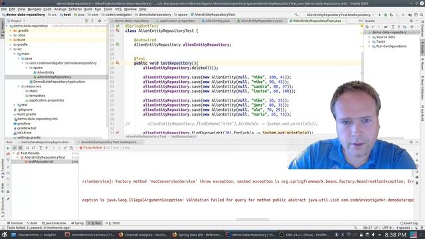The height and width of the screenshot is (239, 425).
Task: Reload Gradle projects with refresh icon
Action: (367, 27)
